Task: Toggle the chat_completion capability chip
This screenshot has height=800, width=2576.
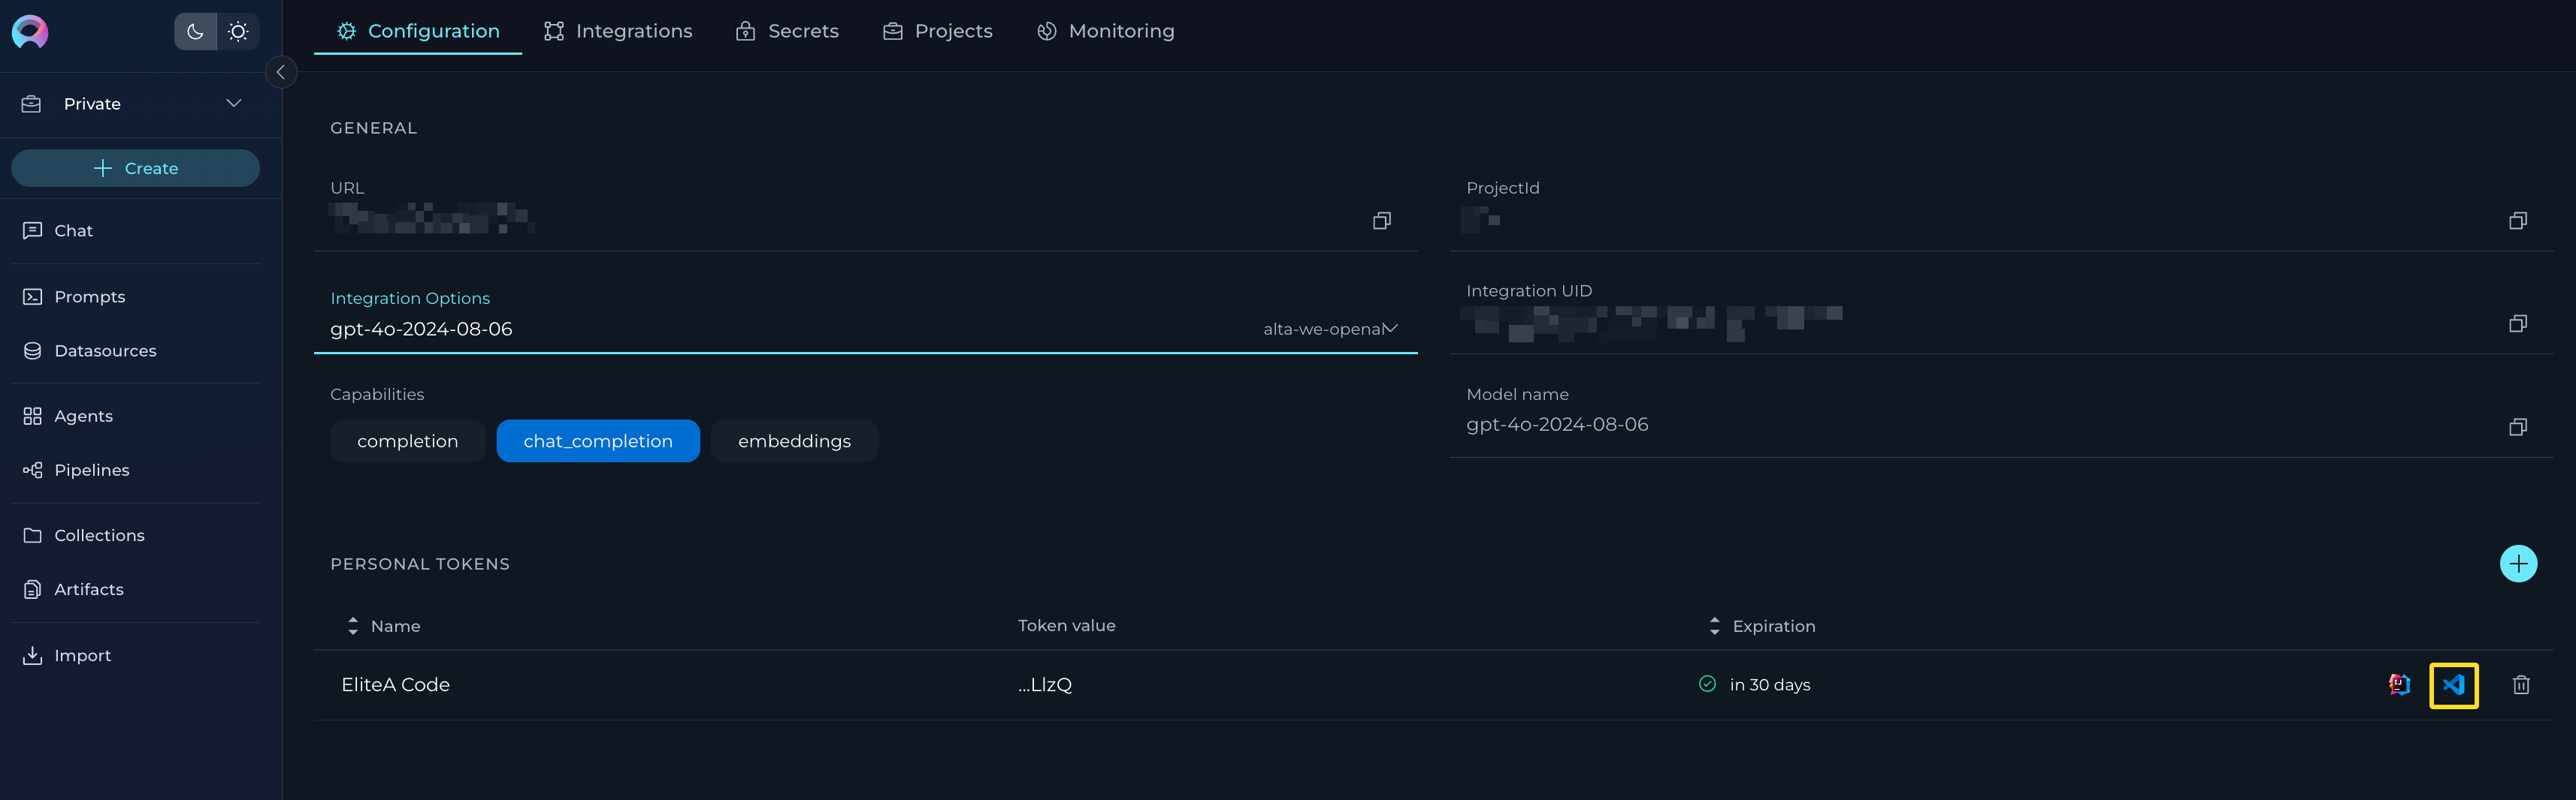Action: click(598, 441)
